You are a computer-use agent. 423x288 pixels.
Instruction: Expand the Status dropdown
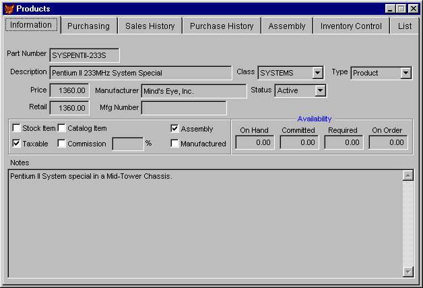(320, 90)
